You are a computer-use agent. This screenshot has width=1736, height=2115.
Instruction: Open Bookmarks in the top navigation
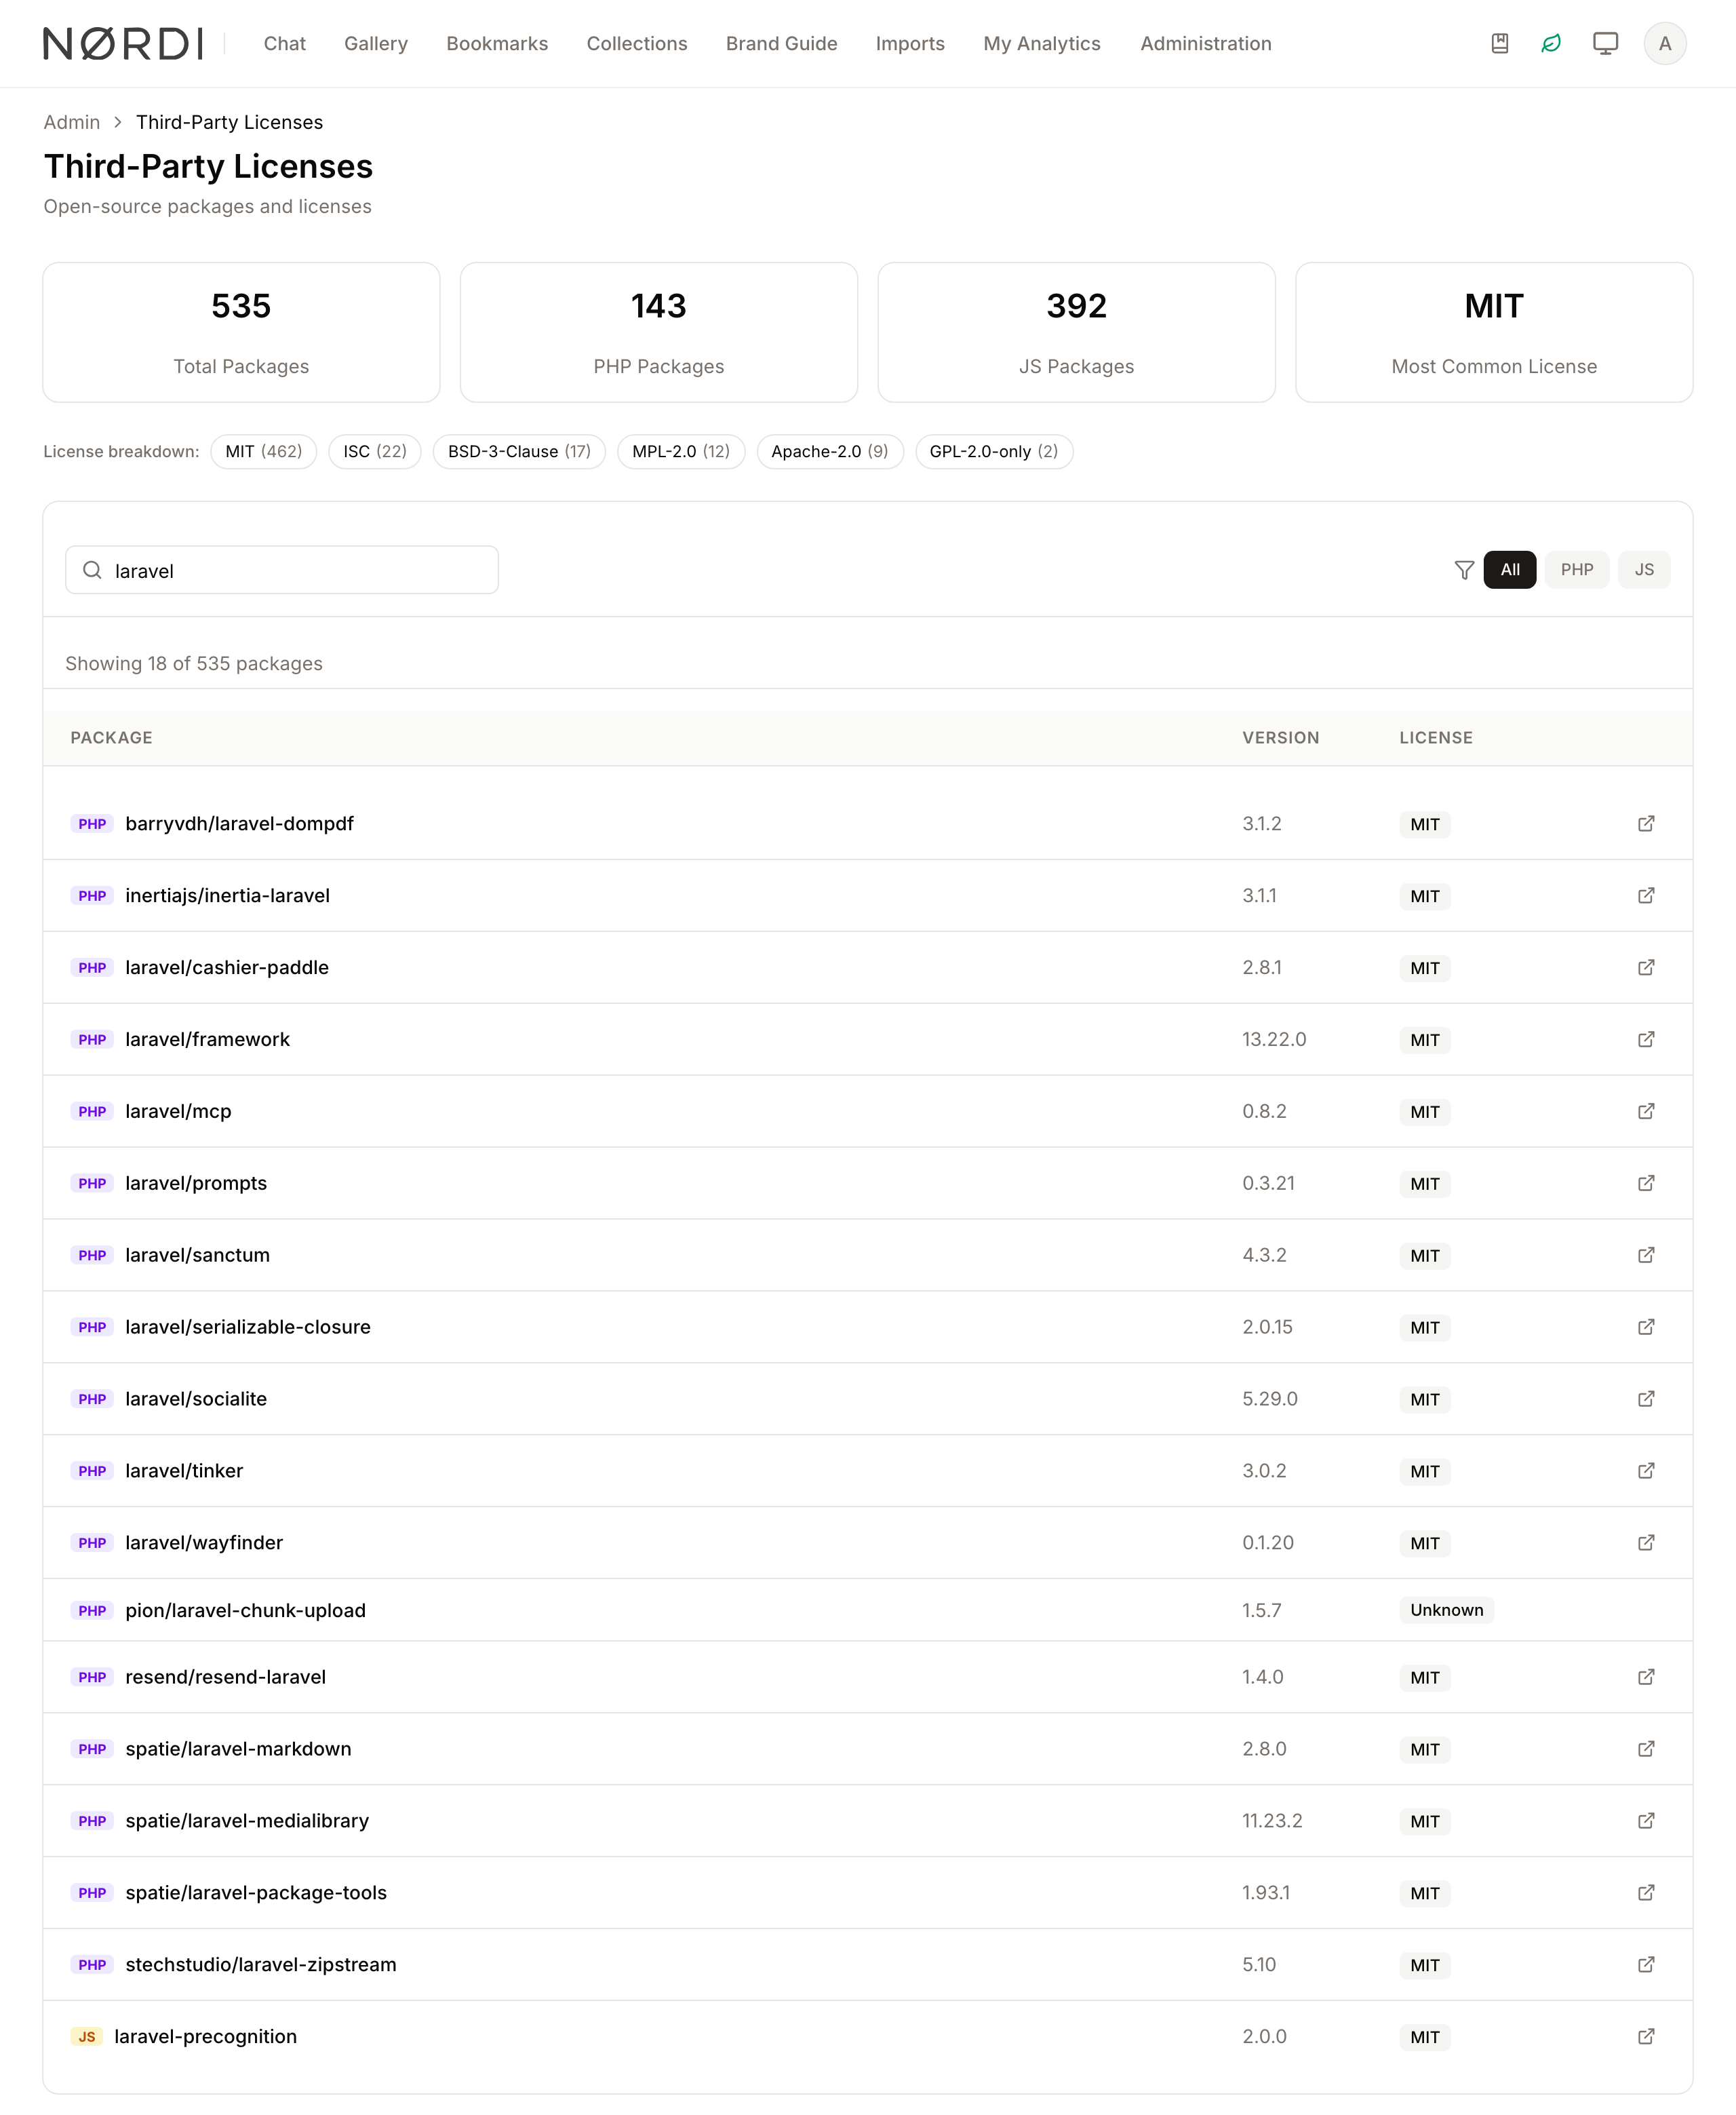497,43
